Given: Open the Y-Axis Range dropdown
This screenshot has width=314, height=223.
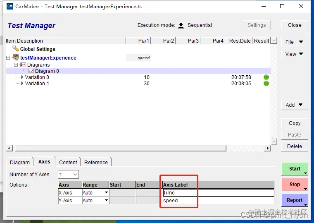Looking at the screenshot, I should (x=106, y=200).
